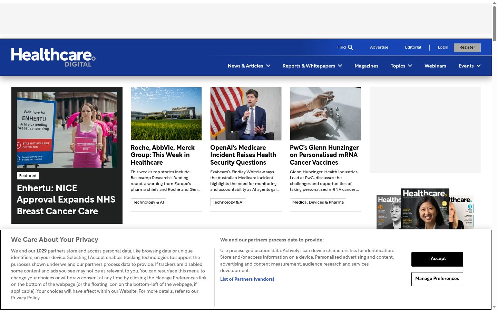Open the Enhertu featured article image
The width and height of the screenshot is (497, 310).
pyautogui.click(x=67, y=130)
